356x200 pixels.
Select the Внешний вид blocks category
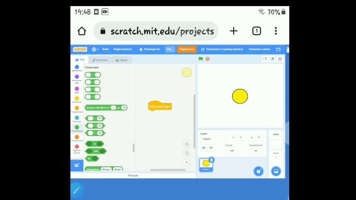click(77, 79)
